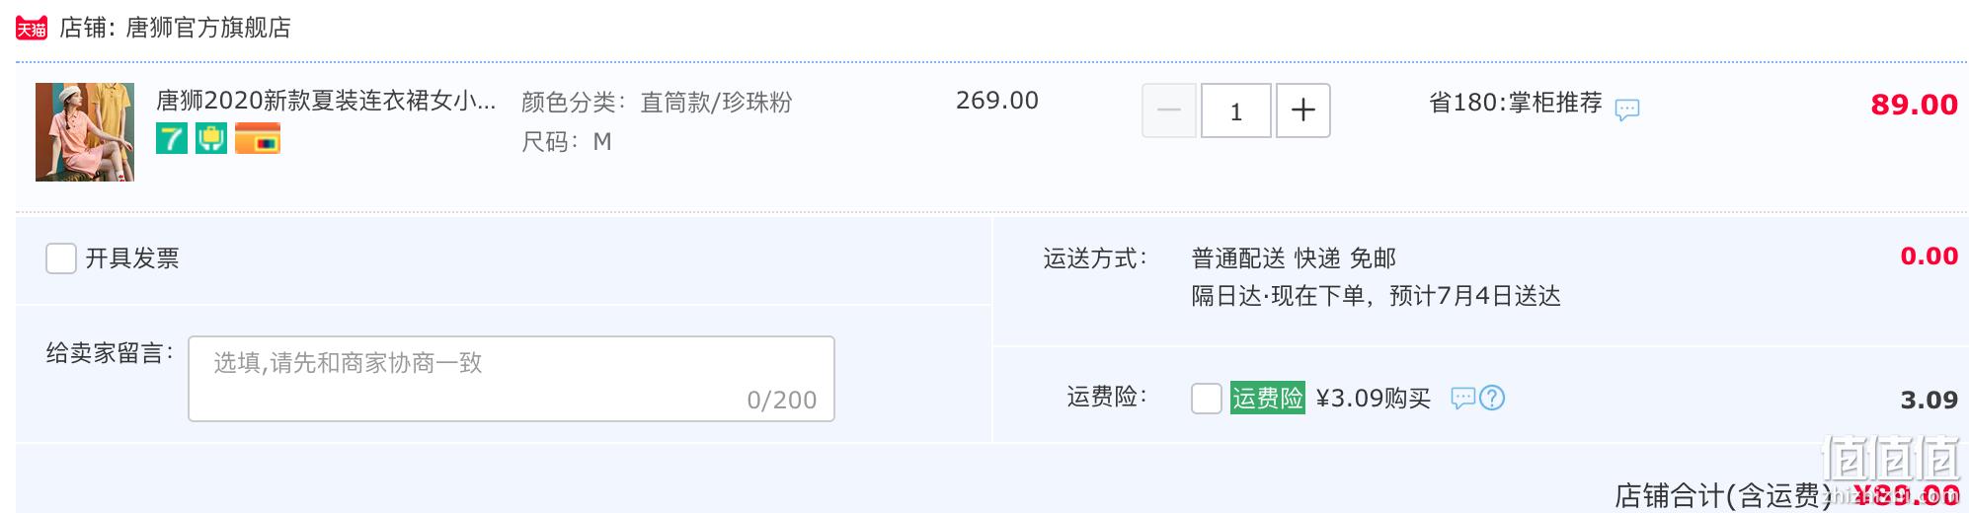Image resolution: width=1969 pixels, height=513 pixels.
Task: Tick the 运费险 purchase checkbox
Action: pyautogui.click(x=1207, y=399)
